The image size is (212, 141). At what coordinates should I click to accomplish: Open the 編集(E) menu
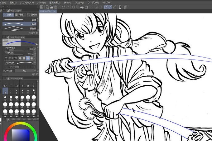click(13, 3)
